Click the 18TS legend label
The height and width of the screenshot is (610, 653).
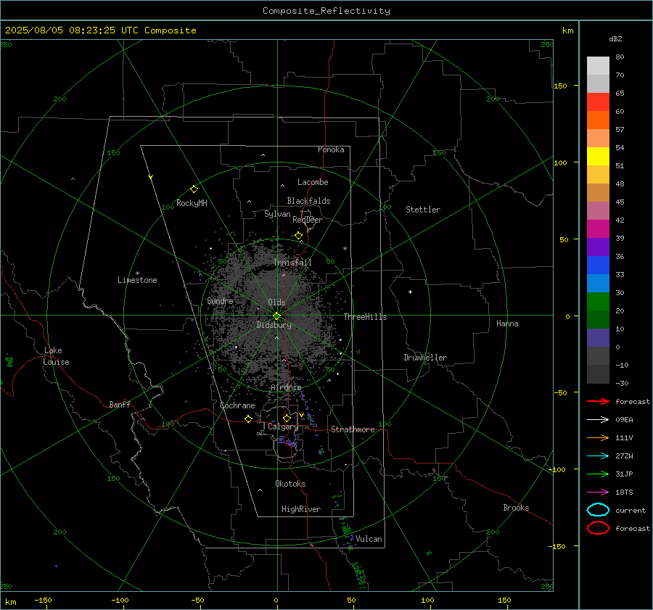click(624, 492)
